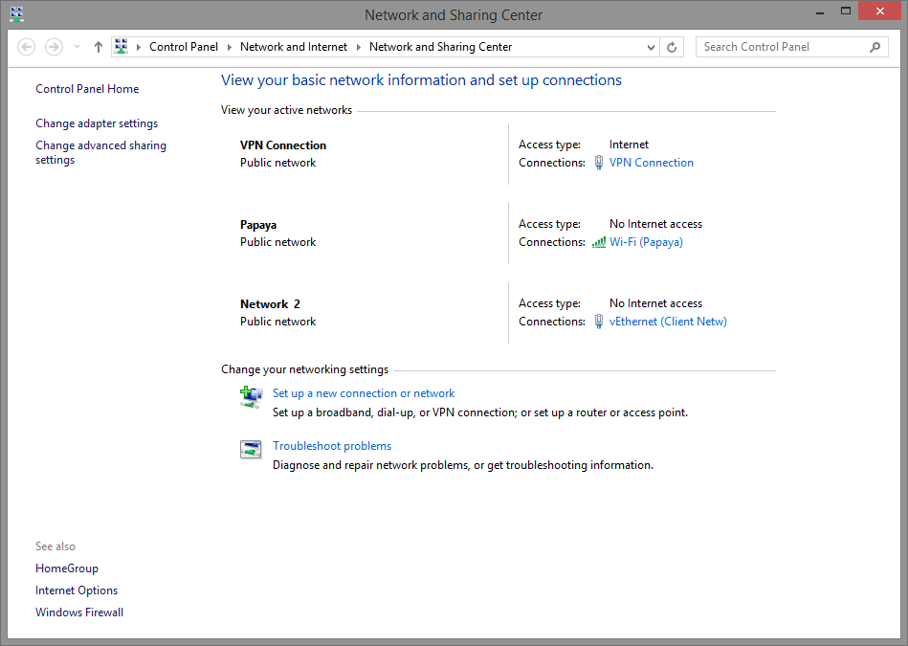
Task: Expand chevron after Control Panel breadcrumb
Action: pos(230,47)
